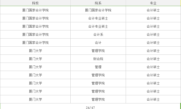Viewport: 181px width, 109px height.
Task: Click the last 管理学院 cell in table
Action: [98, 99]
